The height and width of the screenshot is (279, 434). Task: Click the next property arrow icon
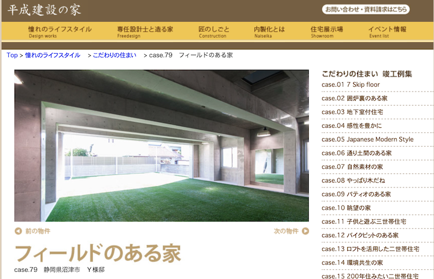click(305, 231)
